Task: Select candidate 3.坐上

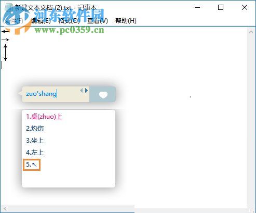Action: pos(35,141)
